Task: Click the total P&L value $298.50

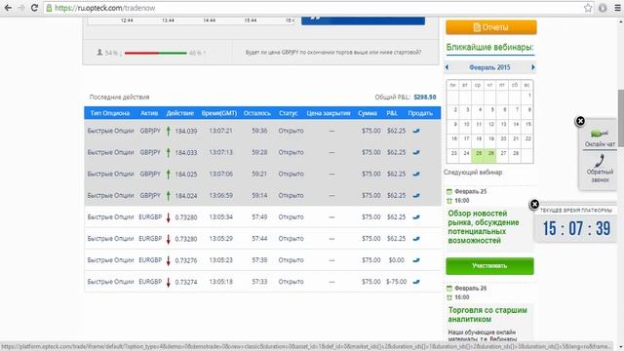Action: [x=425, y=97]
